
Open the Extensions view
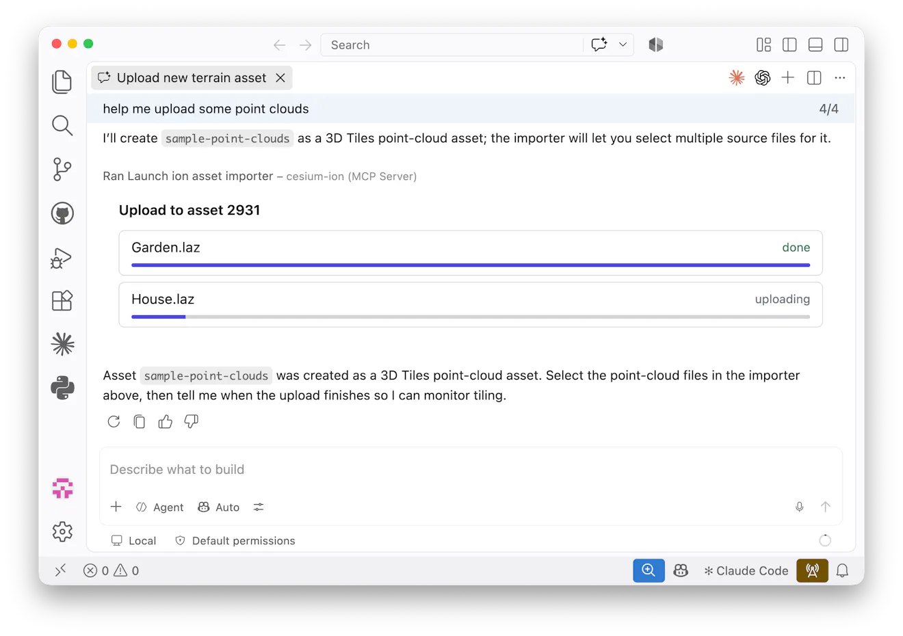(62, 301)
